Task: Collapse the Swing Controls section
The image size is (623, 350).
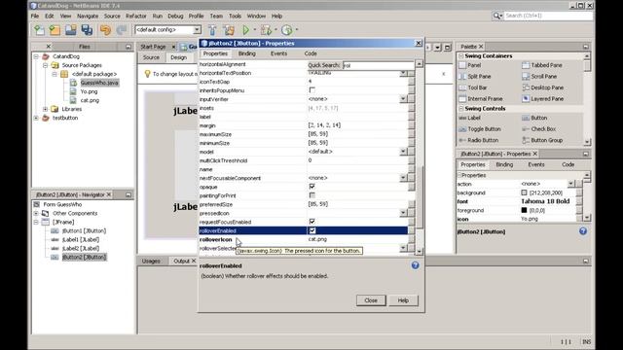Action: pos(461,108)
